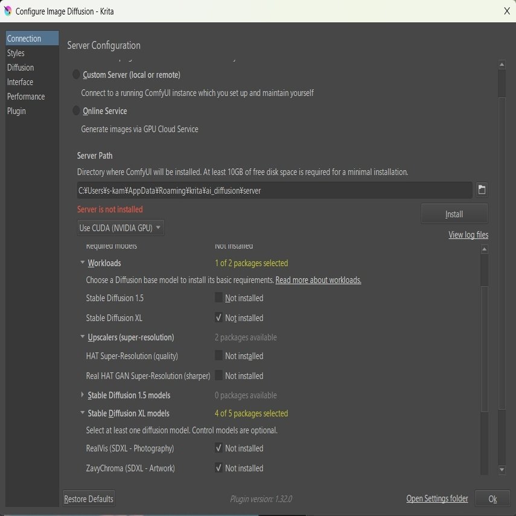516x516 pixels.
Task: Open the Open Settings folder link
Action: click(x=437, y=498)
